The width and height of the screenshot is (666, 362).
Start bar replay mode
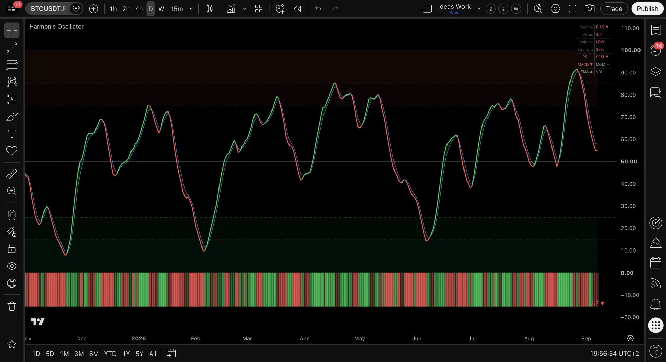coord(298,9)
